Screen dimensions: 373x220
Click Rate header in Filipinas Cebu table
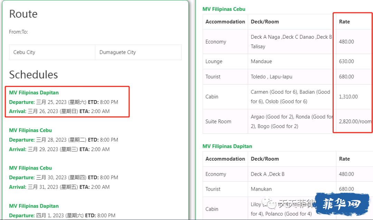(354, 22)
